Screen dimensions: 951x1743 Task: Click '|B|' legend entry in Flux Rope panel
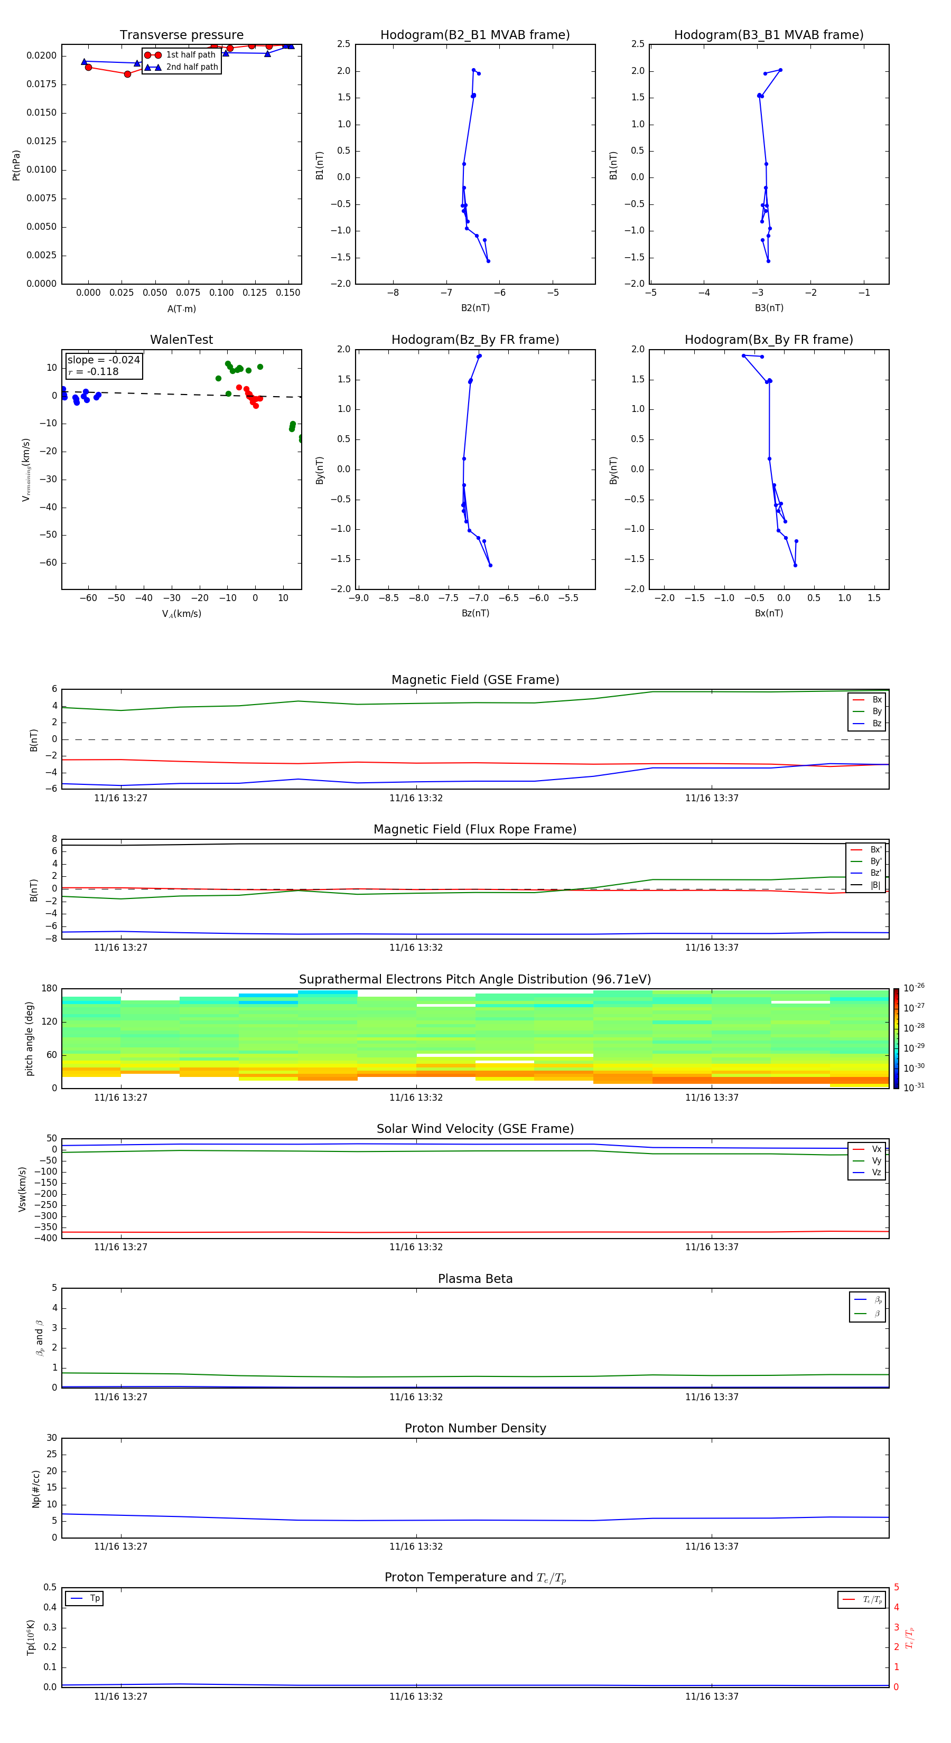point(866,885)
